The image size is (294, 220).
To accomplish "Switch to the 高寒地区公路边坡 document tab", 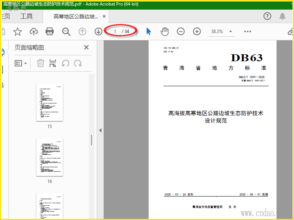I will [76, 16].
